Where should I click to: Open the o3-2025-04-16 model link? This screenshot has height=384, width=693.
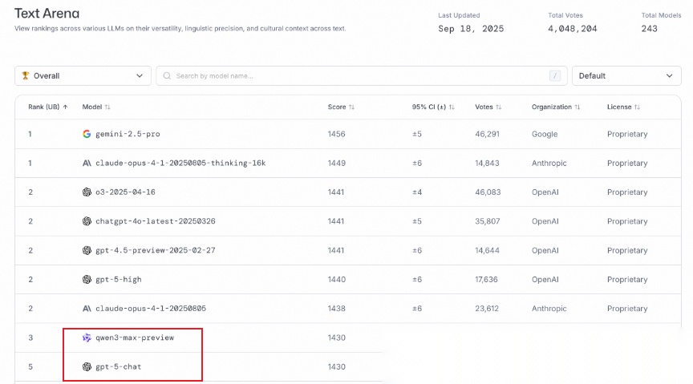pos(125,192)
